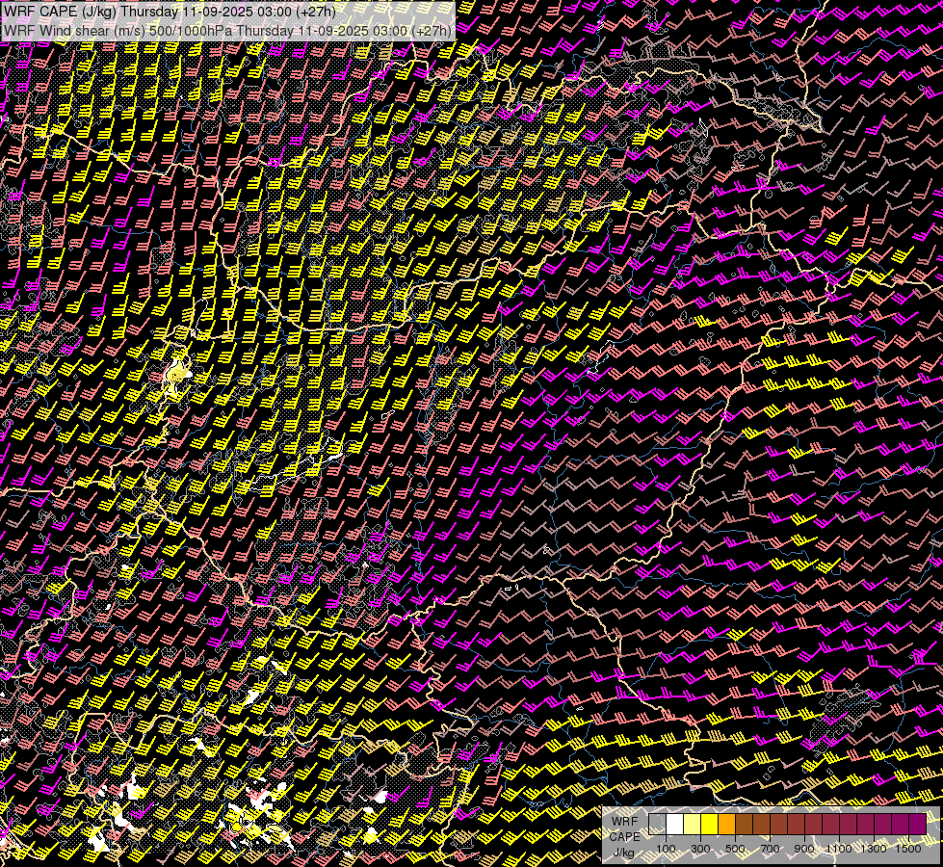Image resolution: width=943 pixels, height=867 pixels.
Task: Click the 300 legend tick label
Action: pyautogui.click(x=700, y=849)
